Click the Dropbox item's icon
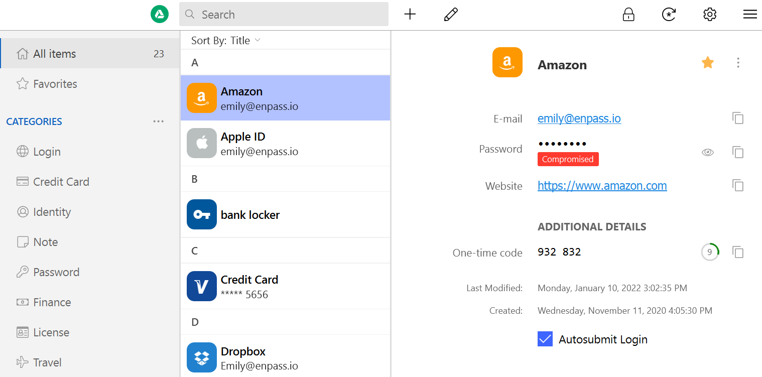This screenshot has width=762, height=377. (x=202, y=357)
